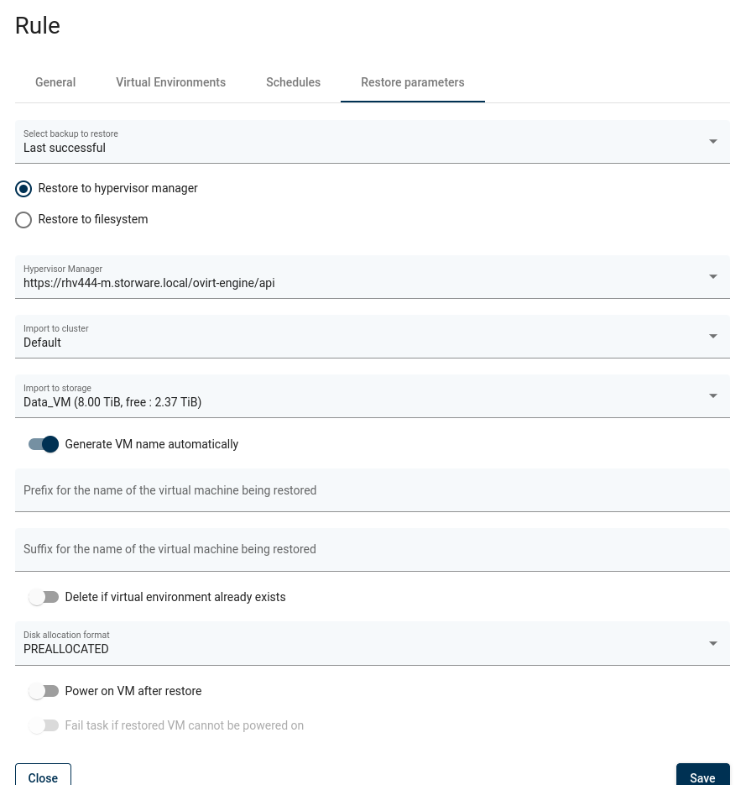Image resolution: width=746 pixels, height=785 pixels.
Task: Click the VM name suffix input field
Action: pos(372,549)
